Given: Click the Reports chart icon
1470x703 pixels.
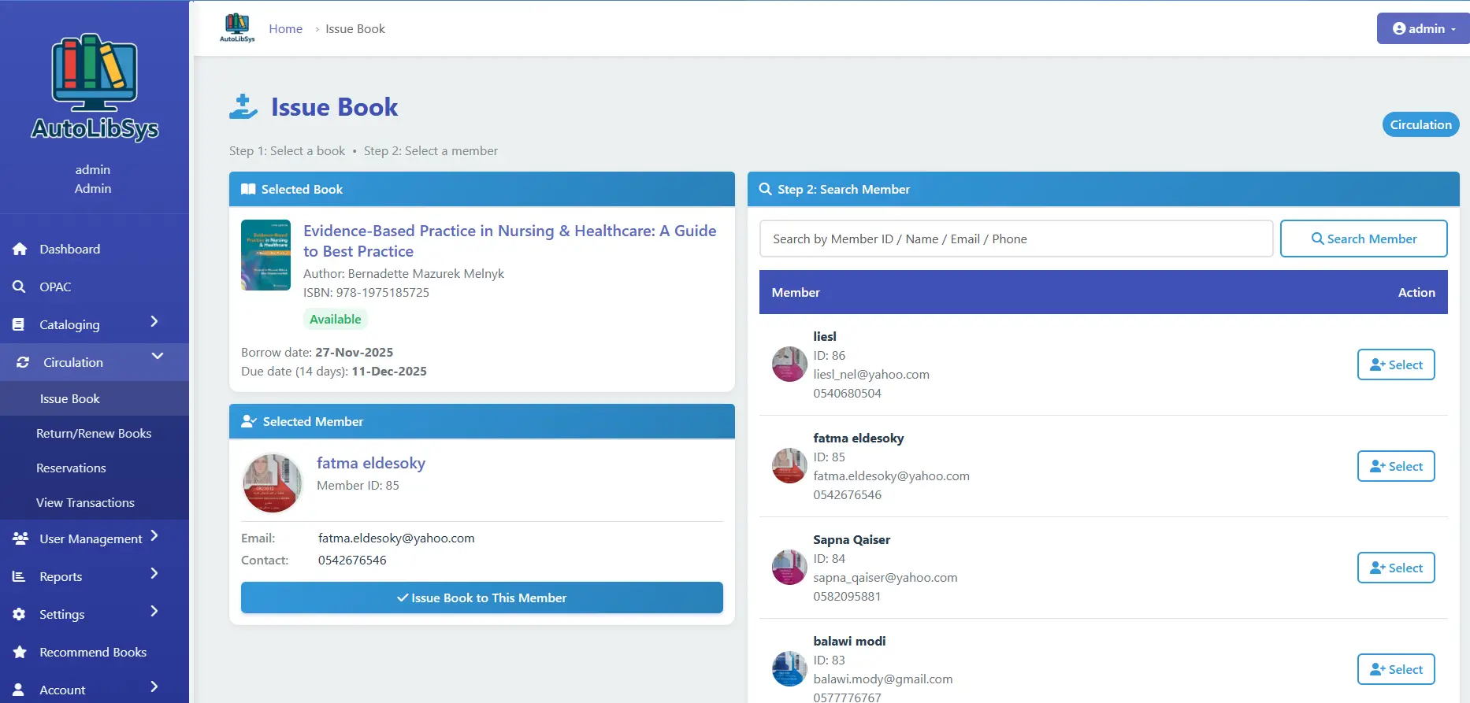Looking at the screenshot, I should coord(19,576).
